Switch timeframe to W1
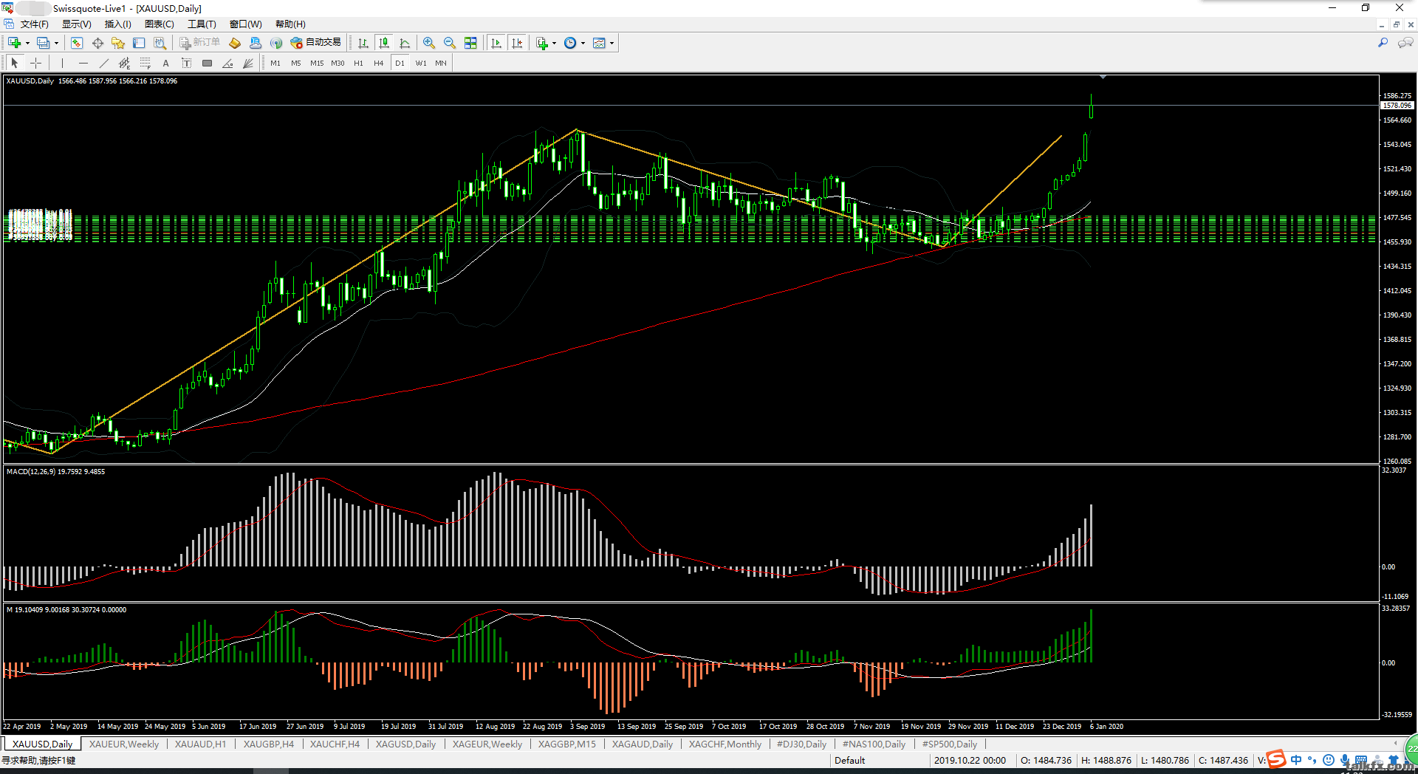This screenshot has height=774, width=1418. [x=421, y=63]
